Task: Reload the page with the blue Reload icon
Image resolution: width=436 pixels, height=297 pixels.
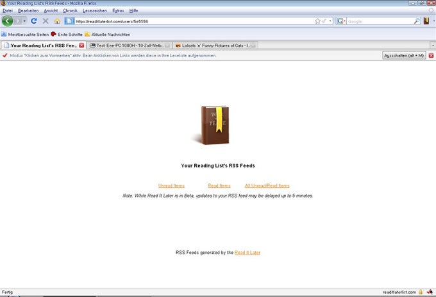Action: point(34,21)
